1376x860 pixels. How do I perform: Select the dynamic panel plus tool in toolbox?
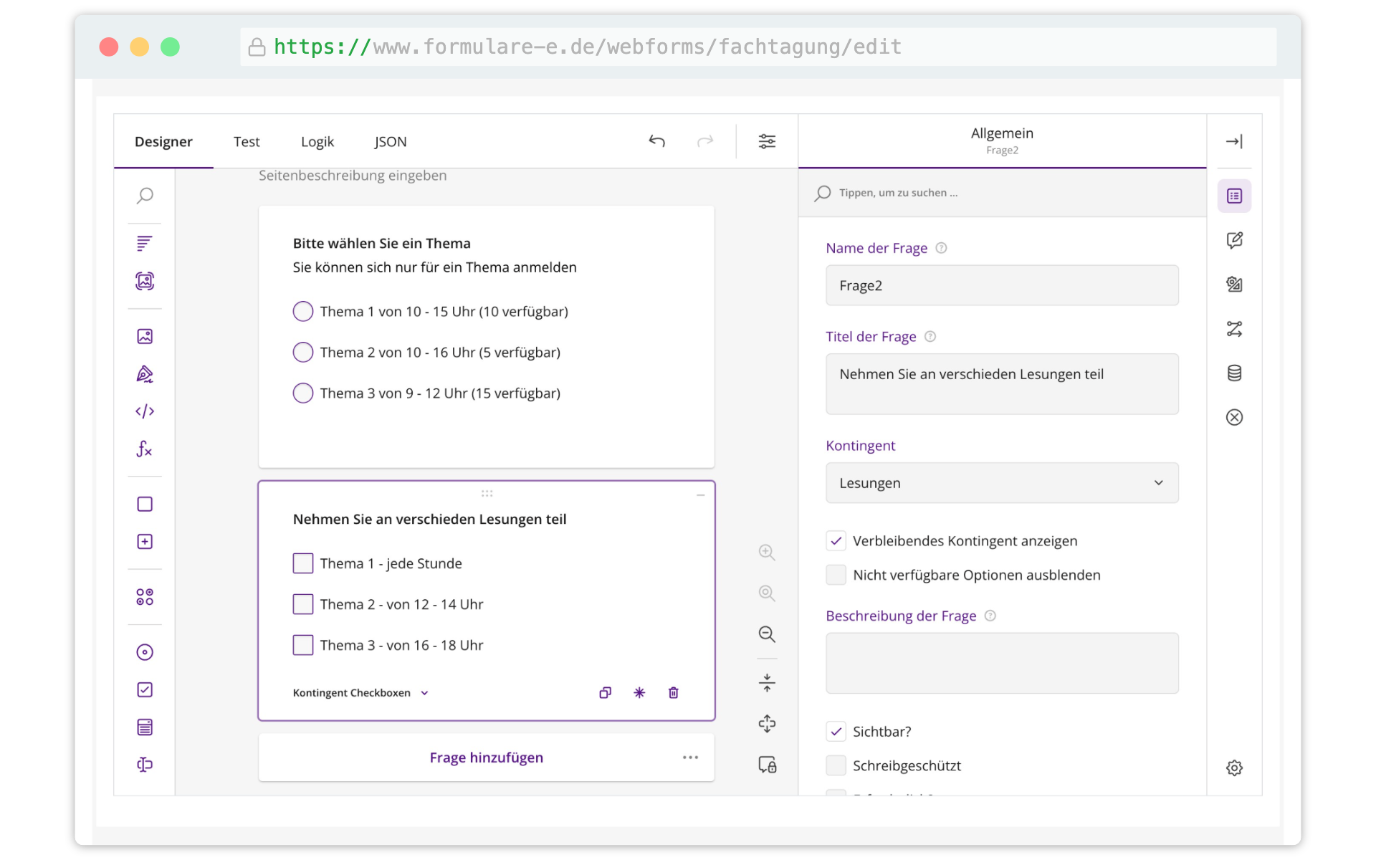(145, 541)
